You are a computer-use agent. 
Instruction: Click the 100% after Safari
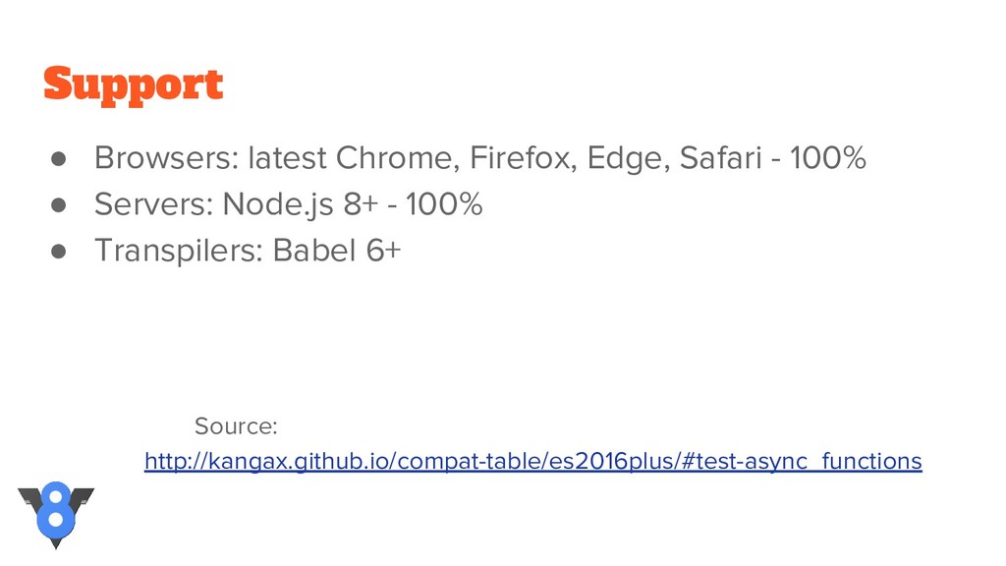[827, 158]
